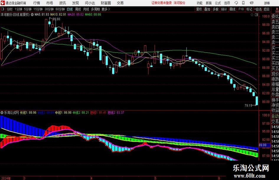Image resolution: width=279 pixels, height=180 pixels.
Task: Click the 多股 multi-stock toolbar button
Action: pyautogui.click(x=216, y=9)
